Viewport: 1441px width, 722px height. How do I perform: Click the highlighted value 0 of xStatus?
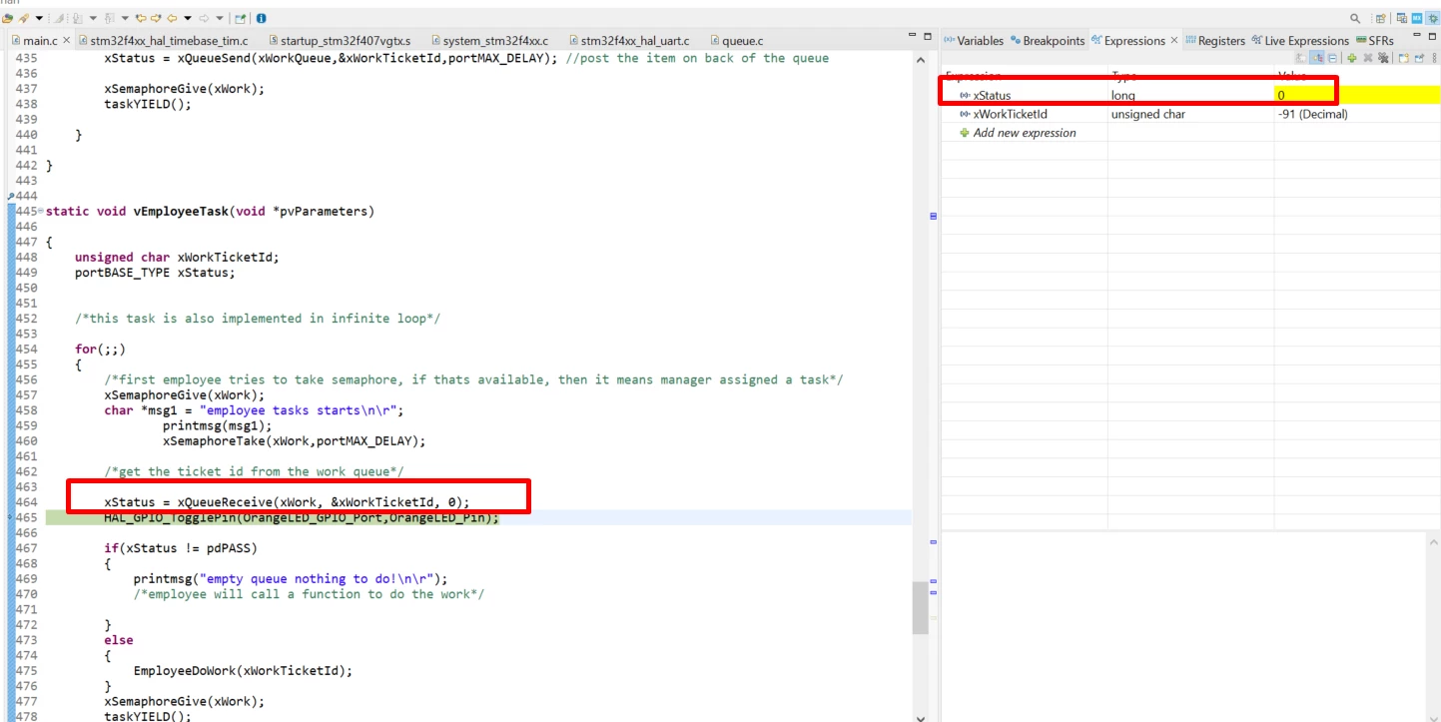pyautogui.click(x=1281, y=95)
